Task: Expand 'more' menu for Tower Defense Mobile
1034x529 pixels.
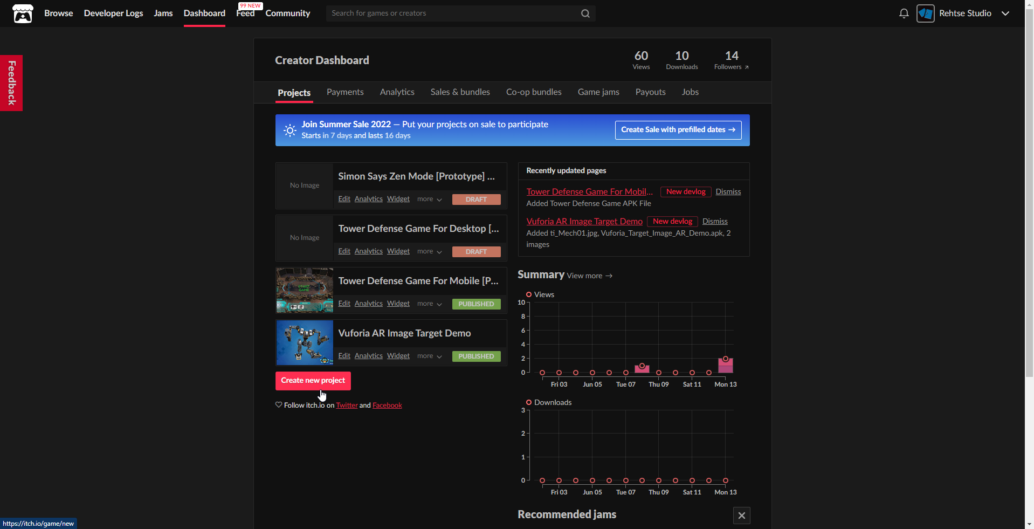Action: coord(430,304)
